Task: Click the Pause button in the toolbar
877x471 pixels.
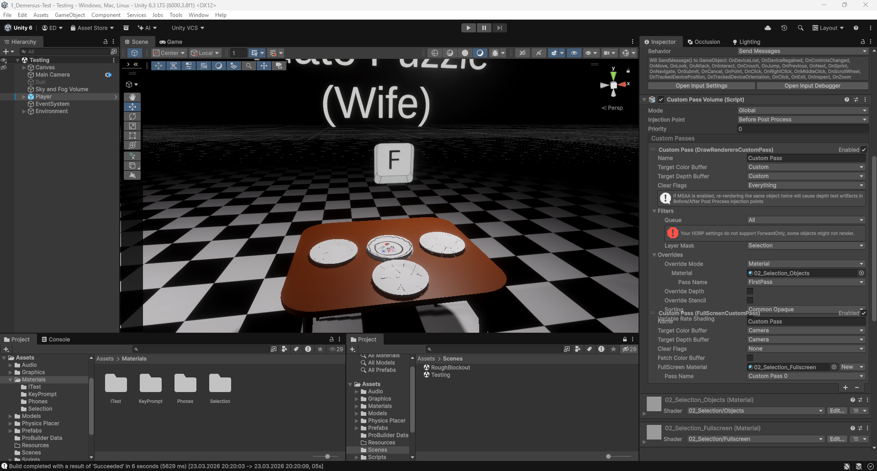Action: coord(484,28)
